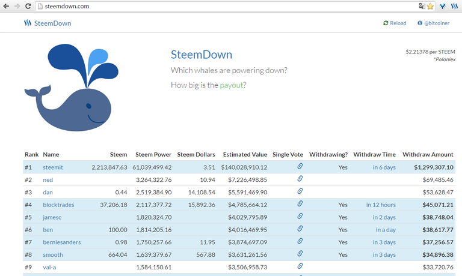462x276 pixels.
Task: Click the $7,226,498.85 estimated value
Action: point(247,180)
